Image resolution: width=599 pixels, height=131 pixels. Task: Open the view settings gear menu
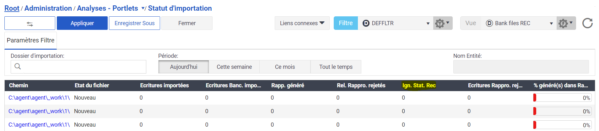(566, 23)
